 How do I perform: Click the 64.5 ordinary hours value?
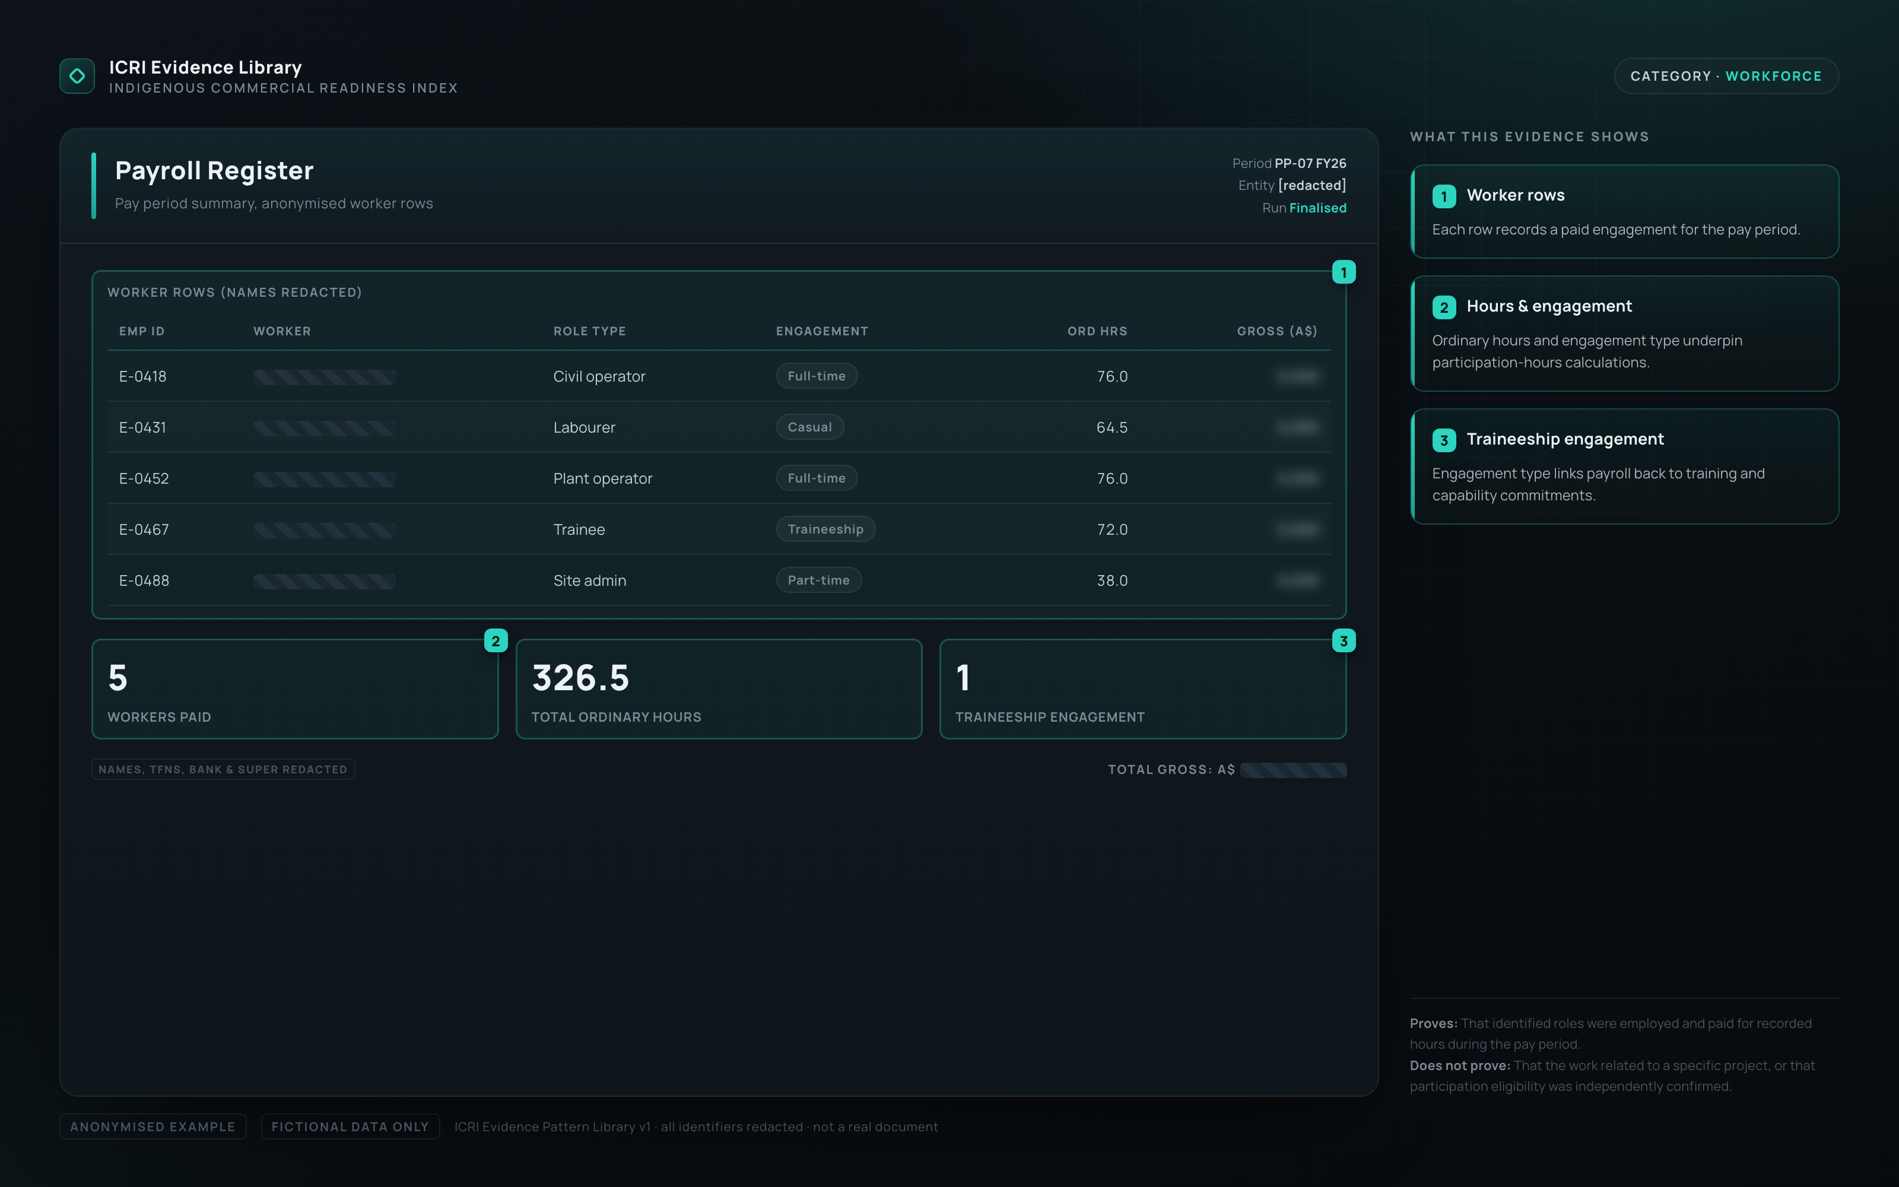tap(1112, 427)
